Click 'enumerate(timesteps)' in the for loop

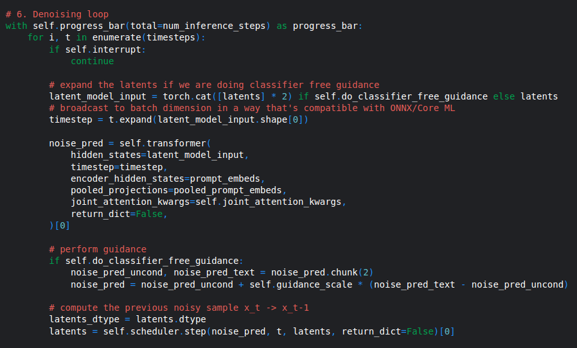(x=146, y=37)
